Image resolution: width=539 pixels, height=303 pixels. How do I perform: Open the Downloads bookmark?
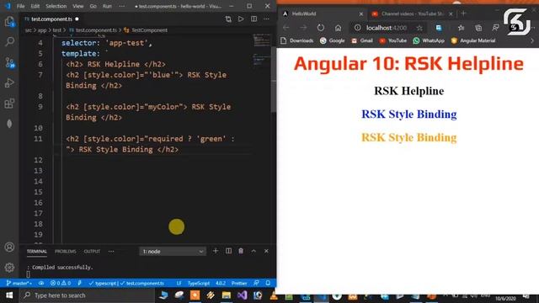pyautogui.click(x=297, y=40)
